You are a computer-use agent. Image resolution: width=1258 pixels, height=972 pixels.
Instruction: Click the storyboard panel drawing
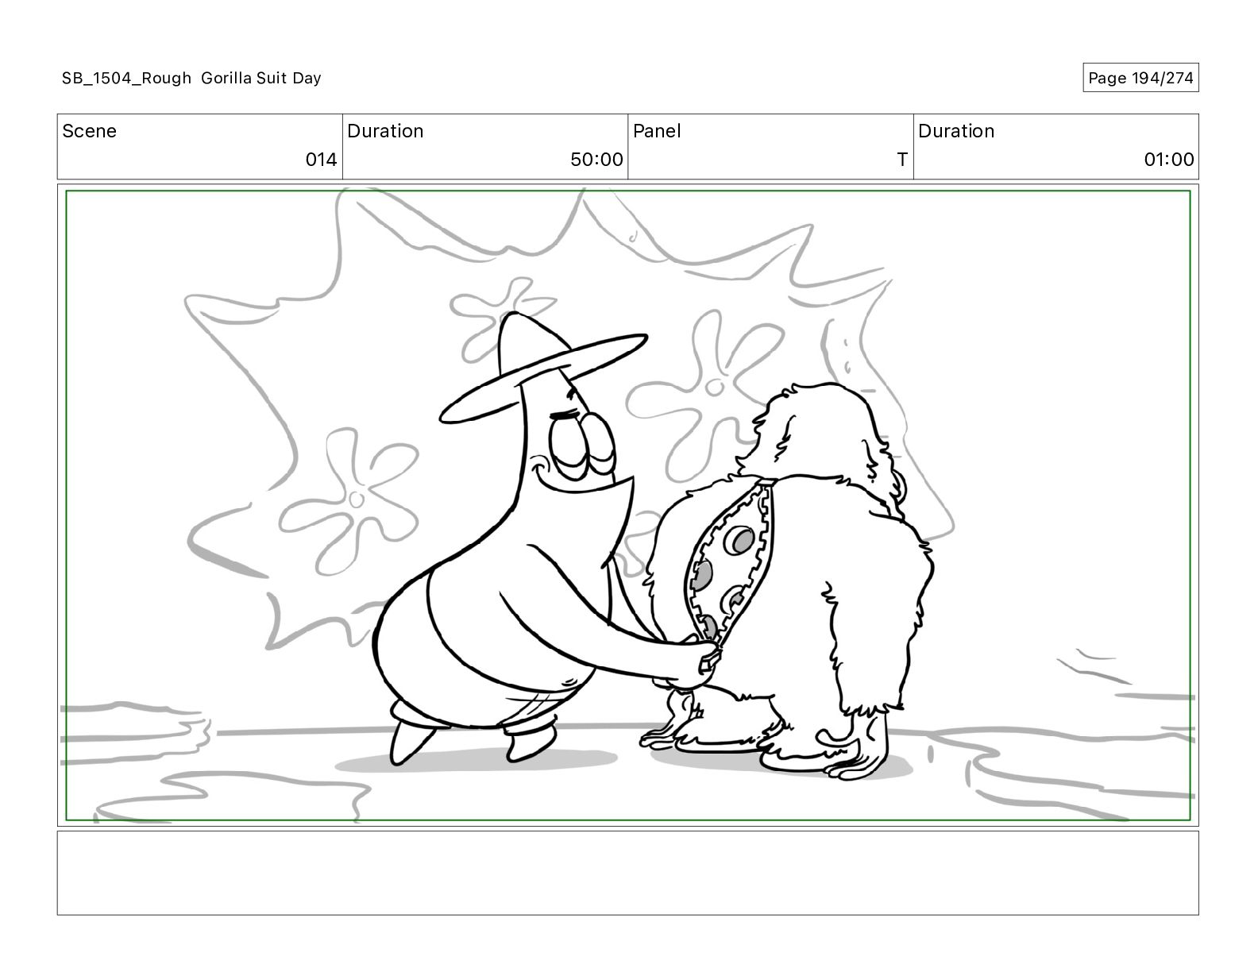(x=628, y=505)
